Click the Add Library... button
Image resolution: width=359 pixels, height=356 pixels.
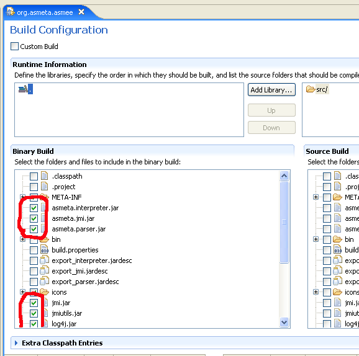click(271, 90)
